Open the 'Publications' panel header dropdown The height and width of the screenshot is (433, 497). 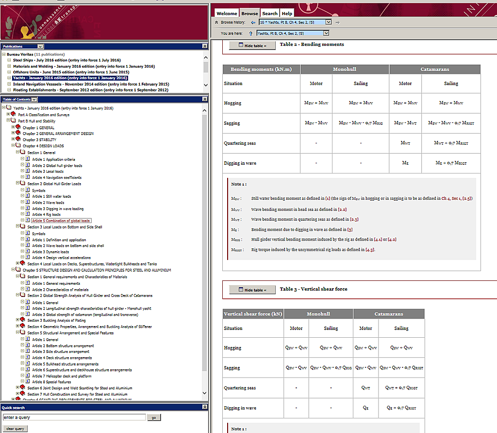tap(40, 46)
